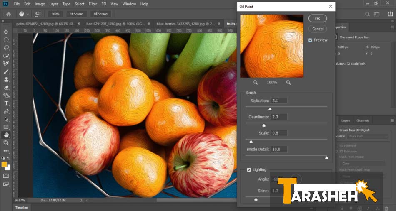The width and height of the screenshot is (396, 211).
Task: Open the Window menu
Action: click(x=130, y=4)
